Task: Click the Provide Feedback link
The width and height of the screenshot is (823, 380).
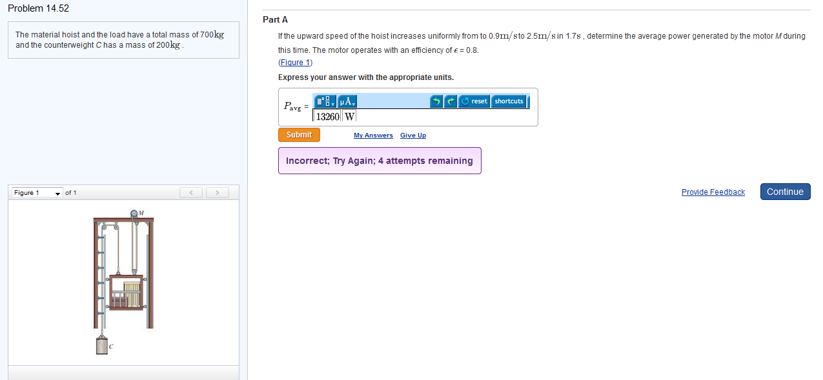Action: (713, 192)
